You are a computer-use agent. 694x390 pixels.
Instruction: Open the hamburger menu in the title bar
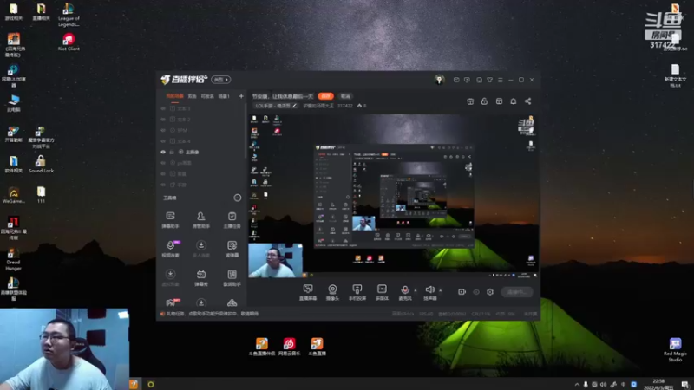coord(501,80)
